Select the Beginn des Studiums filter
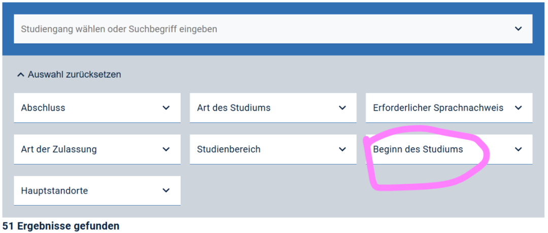548x233 pixels. pyautogui.click(x=418, y=149)
